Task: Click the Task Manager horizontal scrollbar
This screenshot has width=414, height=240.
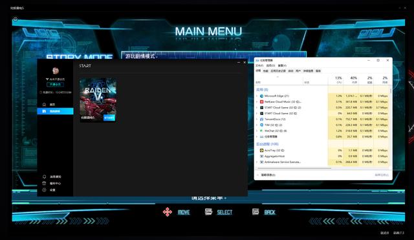Action: click(294, 168)
